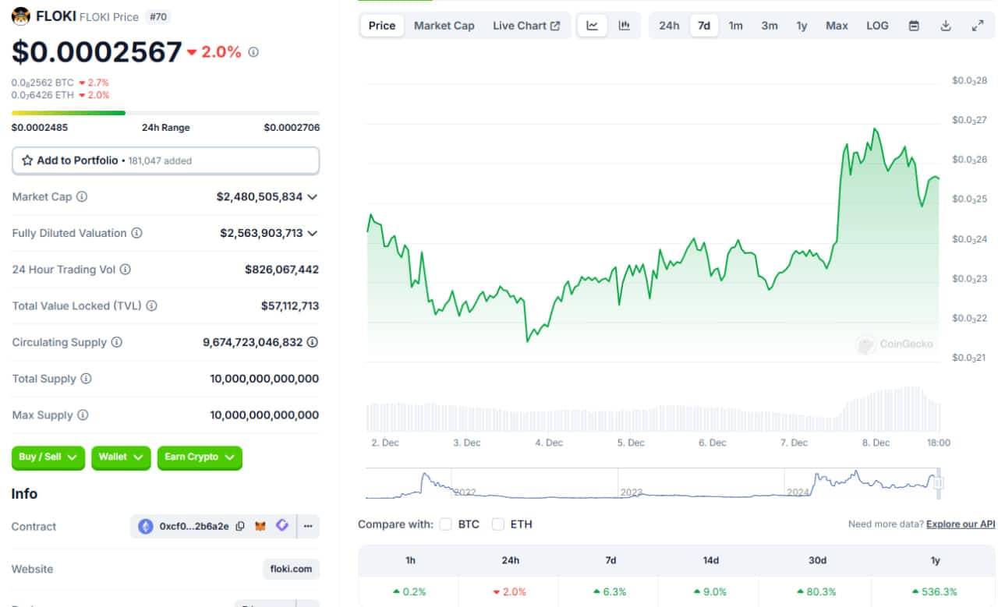Open the info icon beside the 2.0% price change
998x607 pixels.
tap(253, 52)
